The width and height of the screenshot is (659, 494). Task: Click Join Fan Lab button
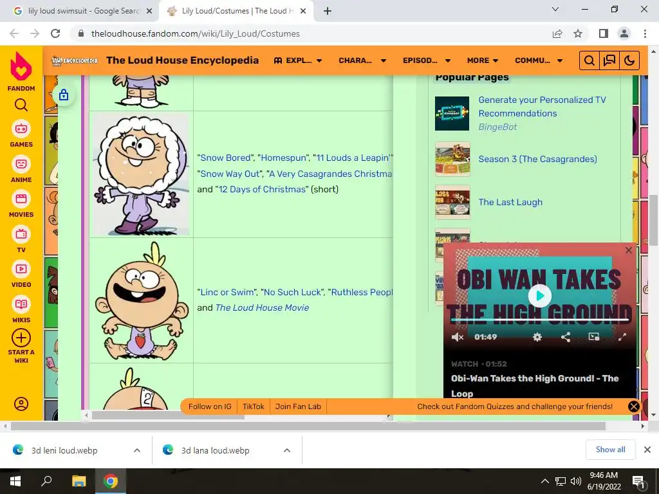[x=298, y=407]
